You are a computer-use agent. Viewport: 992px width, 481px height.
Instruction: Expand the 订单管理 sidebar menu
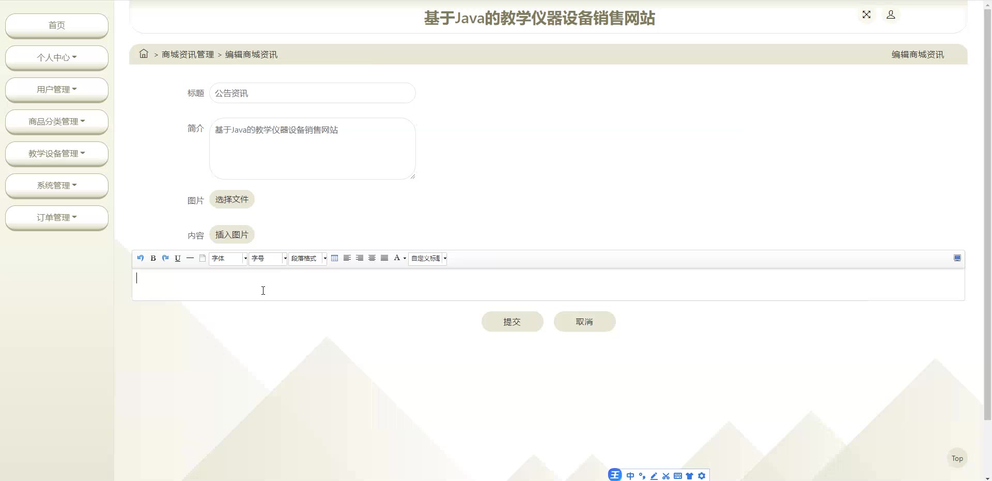tap(57, 217)
